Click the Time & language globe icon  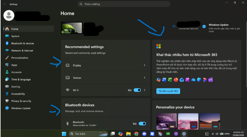tap(7, 79)
